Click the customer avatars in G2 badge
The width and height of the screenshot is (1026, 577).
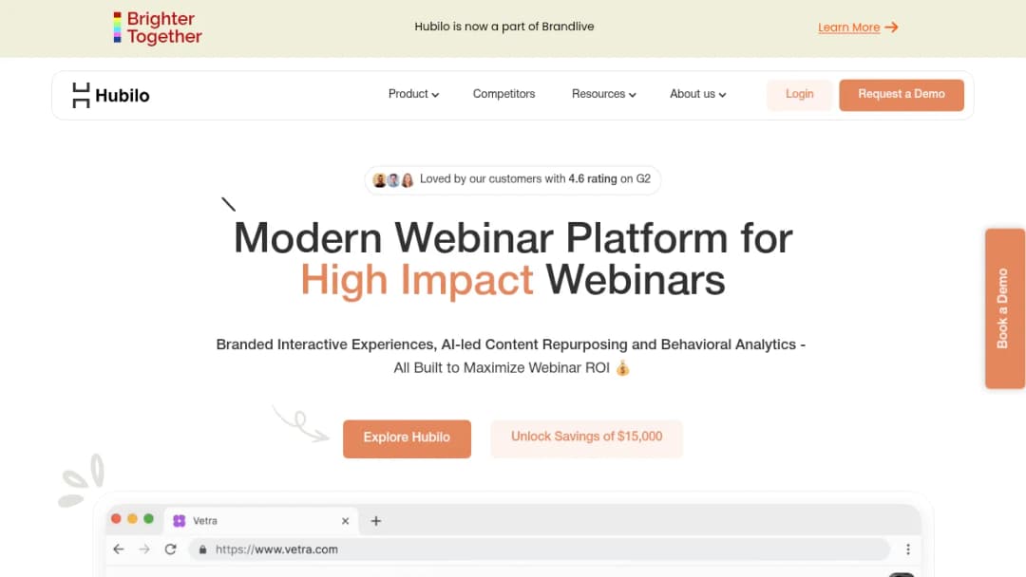[393, 179]
